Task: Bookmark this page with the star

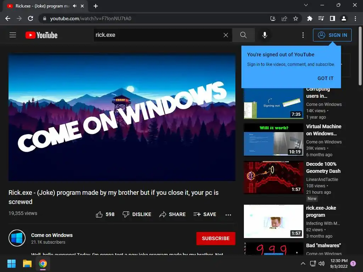Action: click(296, 18)
